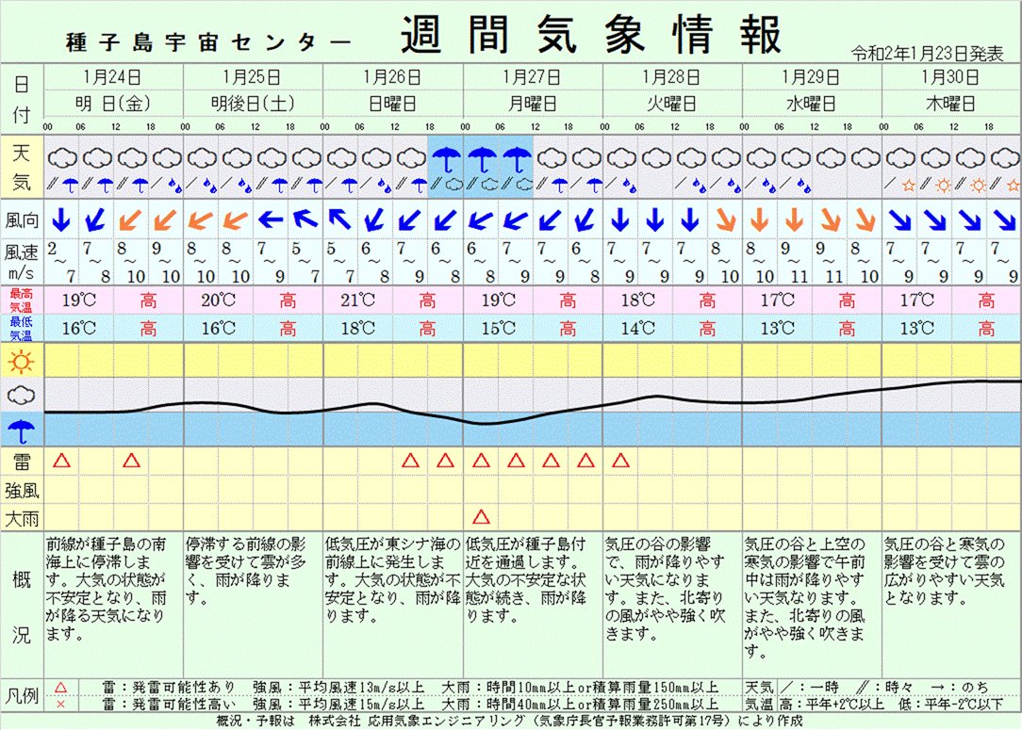Click the red triangle symbol in the legend
1022x730 pixels.
(x=61, y=689)
